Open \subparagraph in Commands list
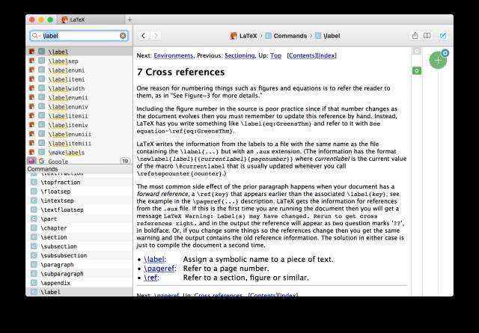The height and width of the screenshot is (333, 479). pyautogui.click(x=79, y=274)
